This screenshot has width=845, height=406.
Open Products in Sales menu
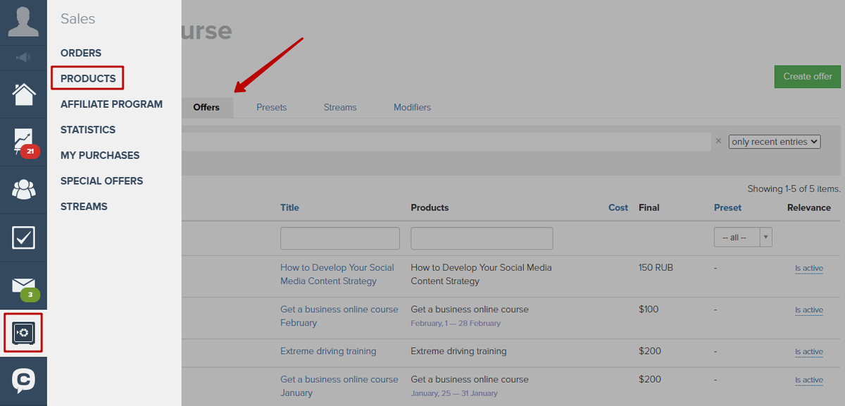88,78
